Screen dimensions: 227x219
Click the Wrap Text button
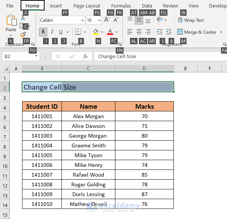pos(191,20)
